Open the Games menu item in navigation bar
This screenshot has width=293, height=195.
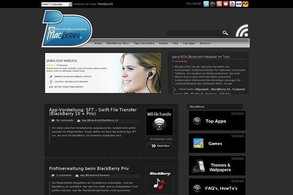click(x=164, y=43)
